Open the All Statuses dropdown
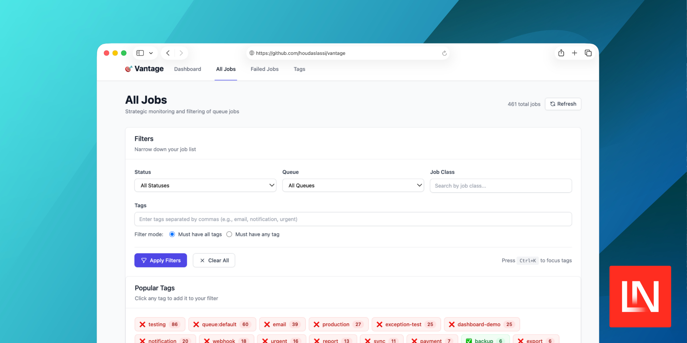Image resolution: width=687 pixels, height=343 pixels. click(x=205, y=185)
